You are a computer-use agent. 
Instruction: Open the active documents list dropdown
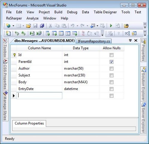tap(130, 40)
